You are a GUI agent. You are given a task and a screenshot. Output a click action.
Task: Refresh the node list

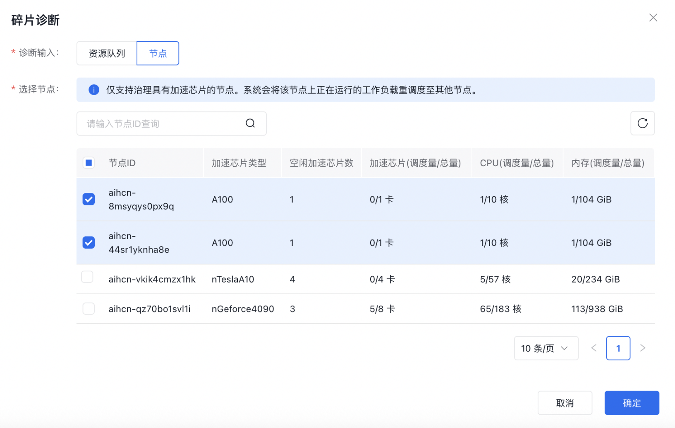click(642, 124)
